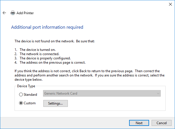Click the 'Additional port information required' heading
This screenshot has width=175, height=129.
point(47,27)
